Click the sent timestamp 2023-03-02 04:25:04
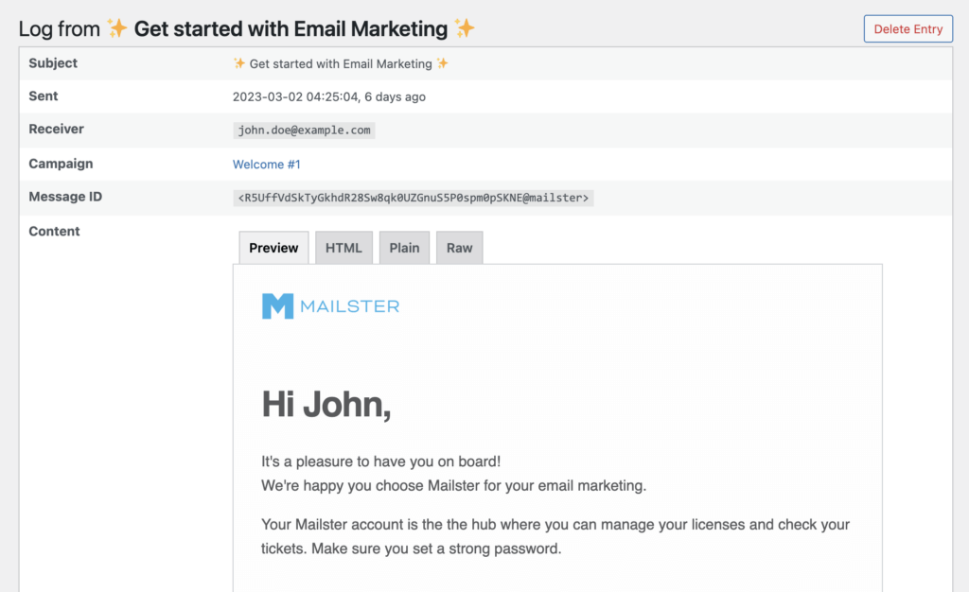Viewport: 969px width, 592px height. (x=295, y=96)
